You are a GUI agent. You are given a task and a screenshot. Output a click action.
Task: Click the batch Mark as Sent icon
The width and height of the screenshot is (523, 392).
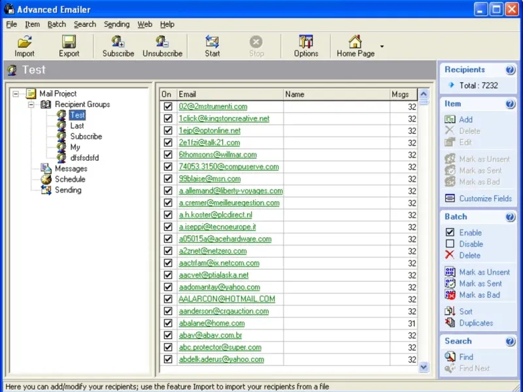450,283
